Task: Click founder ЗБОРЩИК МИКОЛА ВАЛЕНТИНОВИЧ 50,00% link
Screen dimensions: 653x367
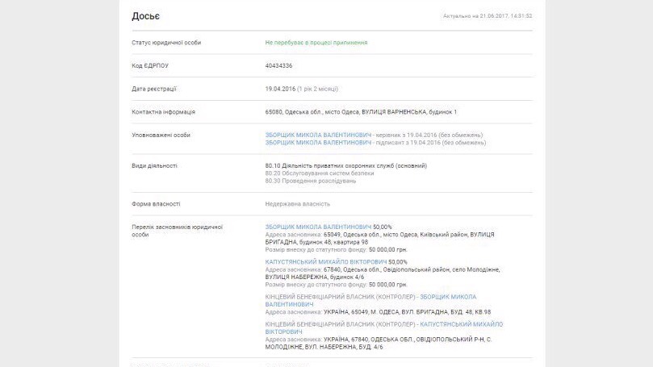Action: click(x=318, y=227)
